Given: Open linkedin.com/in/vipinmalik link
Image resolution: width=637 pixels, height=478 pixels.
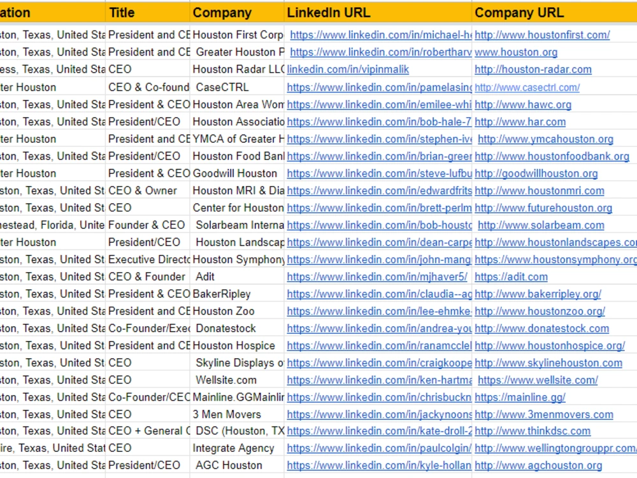Looking at the screenshot, I should coord(348,69).
